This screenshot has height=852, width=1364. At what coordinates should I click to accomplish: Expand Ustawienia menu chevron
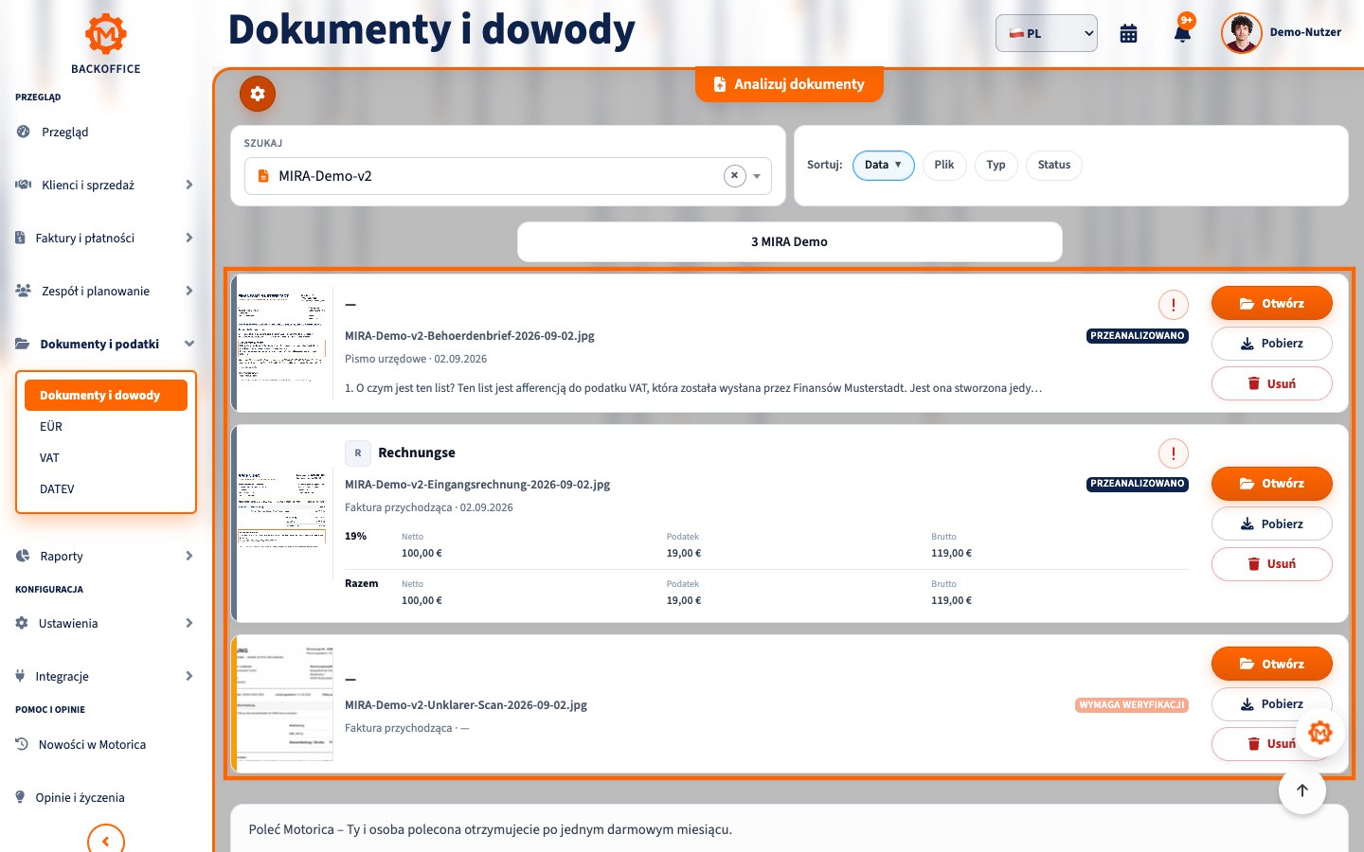tap(189, 623)
